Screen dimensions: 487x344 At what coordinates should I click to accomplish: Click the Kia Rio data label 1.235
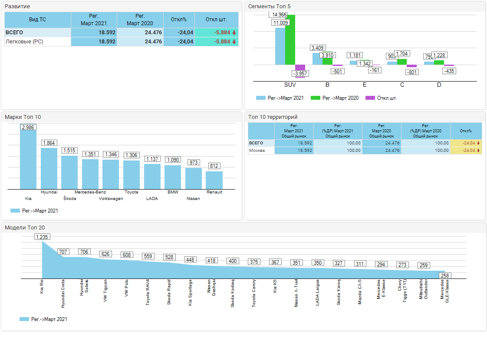coord(43,237)
